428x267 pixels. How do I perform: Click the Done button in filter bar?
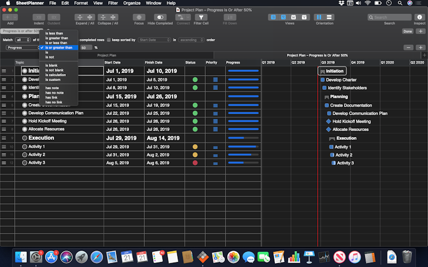pos(408,31)
